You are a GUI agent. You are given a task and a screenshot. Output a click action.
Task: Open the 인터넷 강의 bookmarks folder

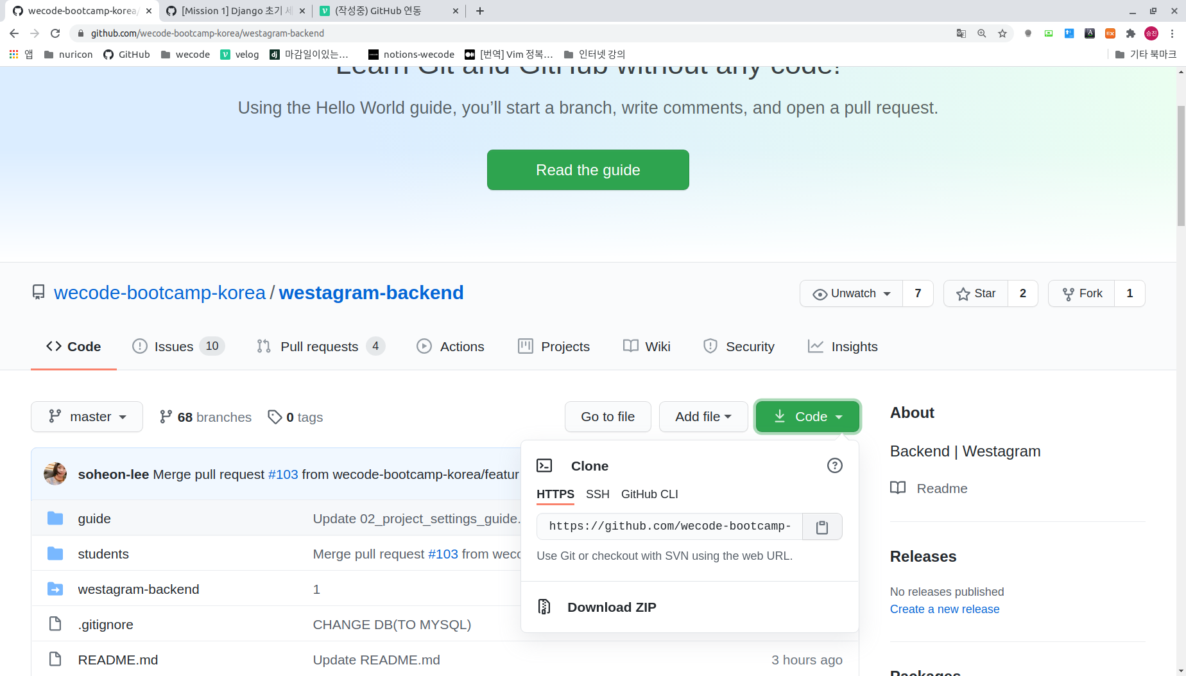(594, 55)
